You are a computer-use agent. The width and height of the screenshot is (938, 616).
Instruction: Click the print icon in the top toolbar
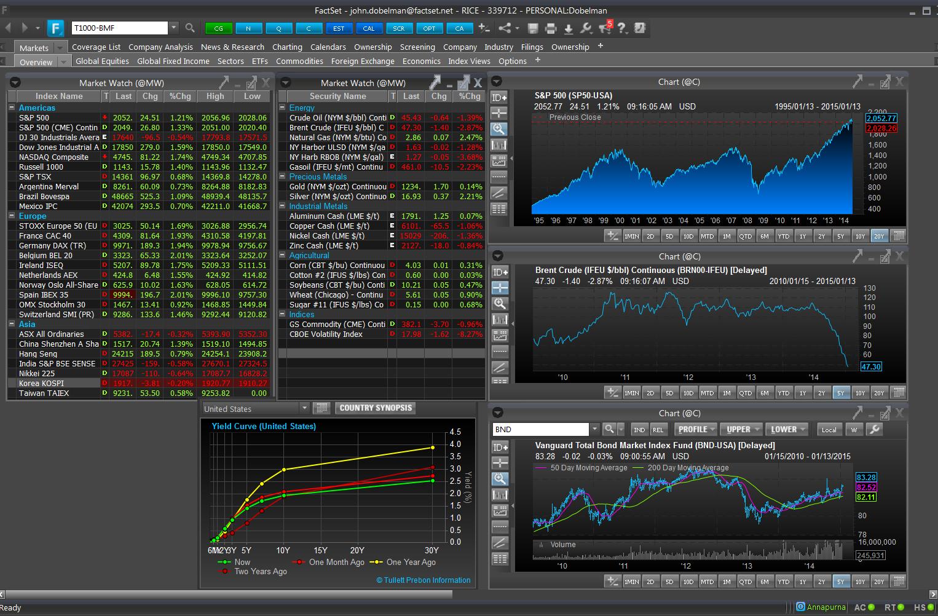coord(551,28)
